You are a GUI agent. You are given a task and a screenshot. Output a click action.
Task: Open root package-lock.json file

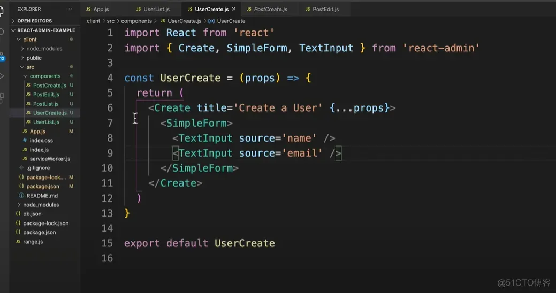(45, 223)
